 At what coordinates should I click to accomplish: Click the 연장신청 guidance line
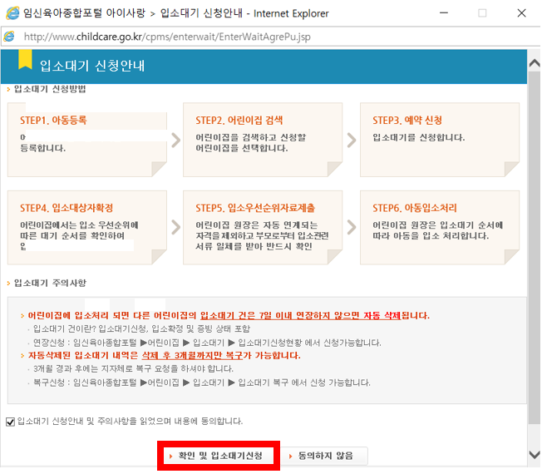pos(207,343)
